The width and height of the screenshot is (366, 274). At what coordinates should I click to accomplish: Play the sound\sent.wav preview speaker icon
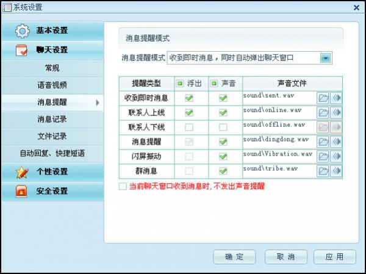click(x=335, y=98)
